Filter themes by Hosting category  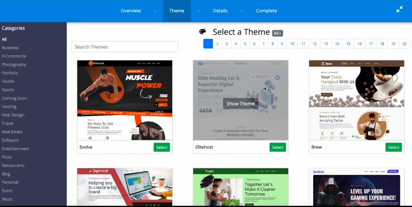[x=9, y=106]
